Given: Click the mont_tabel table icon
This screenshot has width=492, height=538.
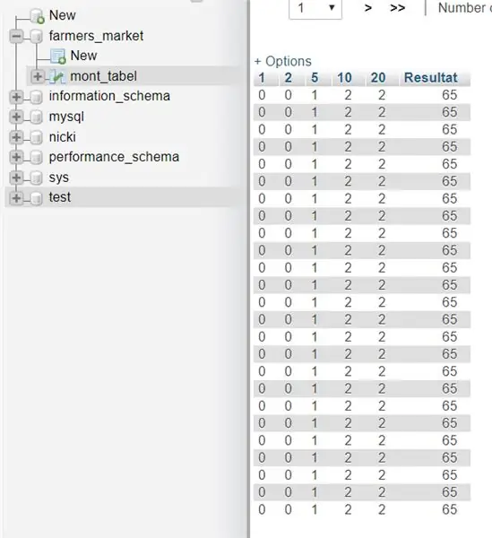Looking at the screenshot, I should 57,76.
